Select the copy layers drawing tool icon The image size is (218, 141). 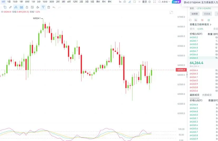pyautogui.click(x=5, y=7)
